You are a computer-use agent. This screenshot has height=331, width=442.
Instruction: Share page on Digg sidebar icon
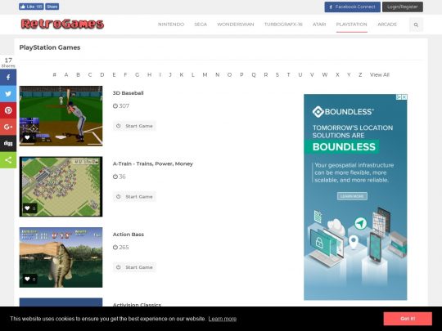(x=8, y=144)
